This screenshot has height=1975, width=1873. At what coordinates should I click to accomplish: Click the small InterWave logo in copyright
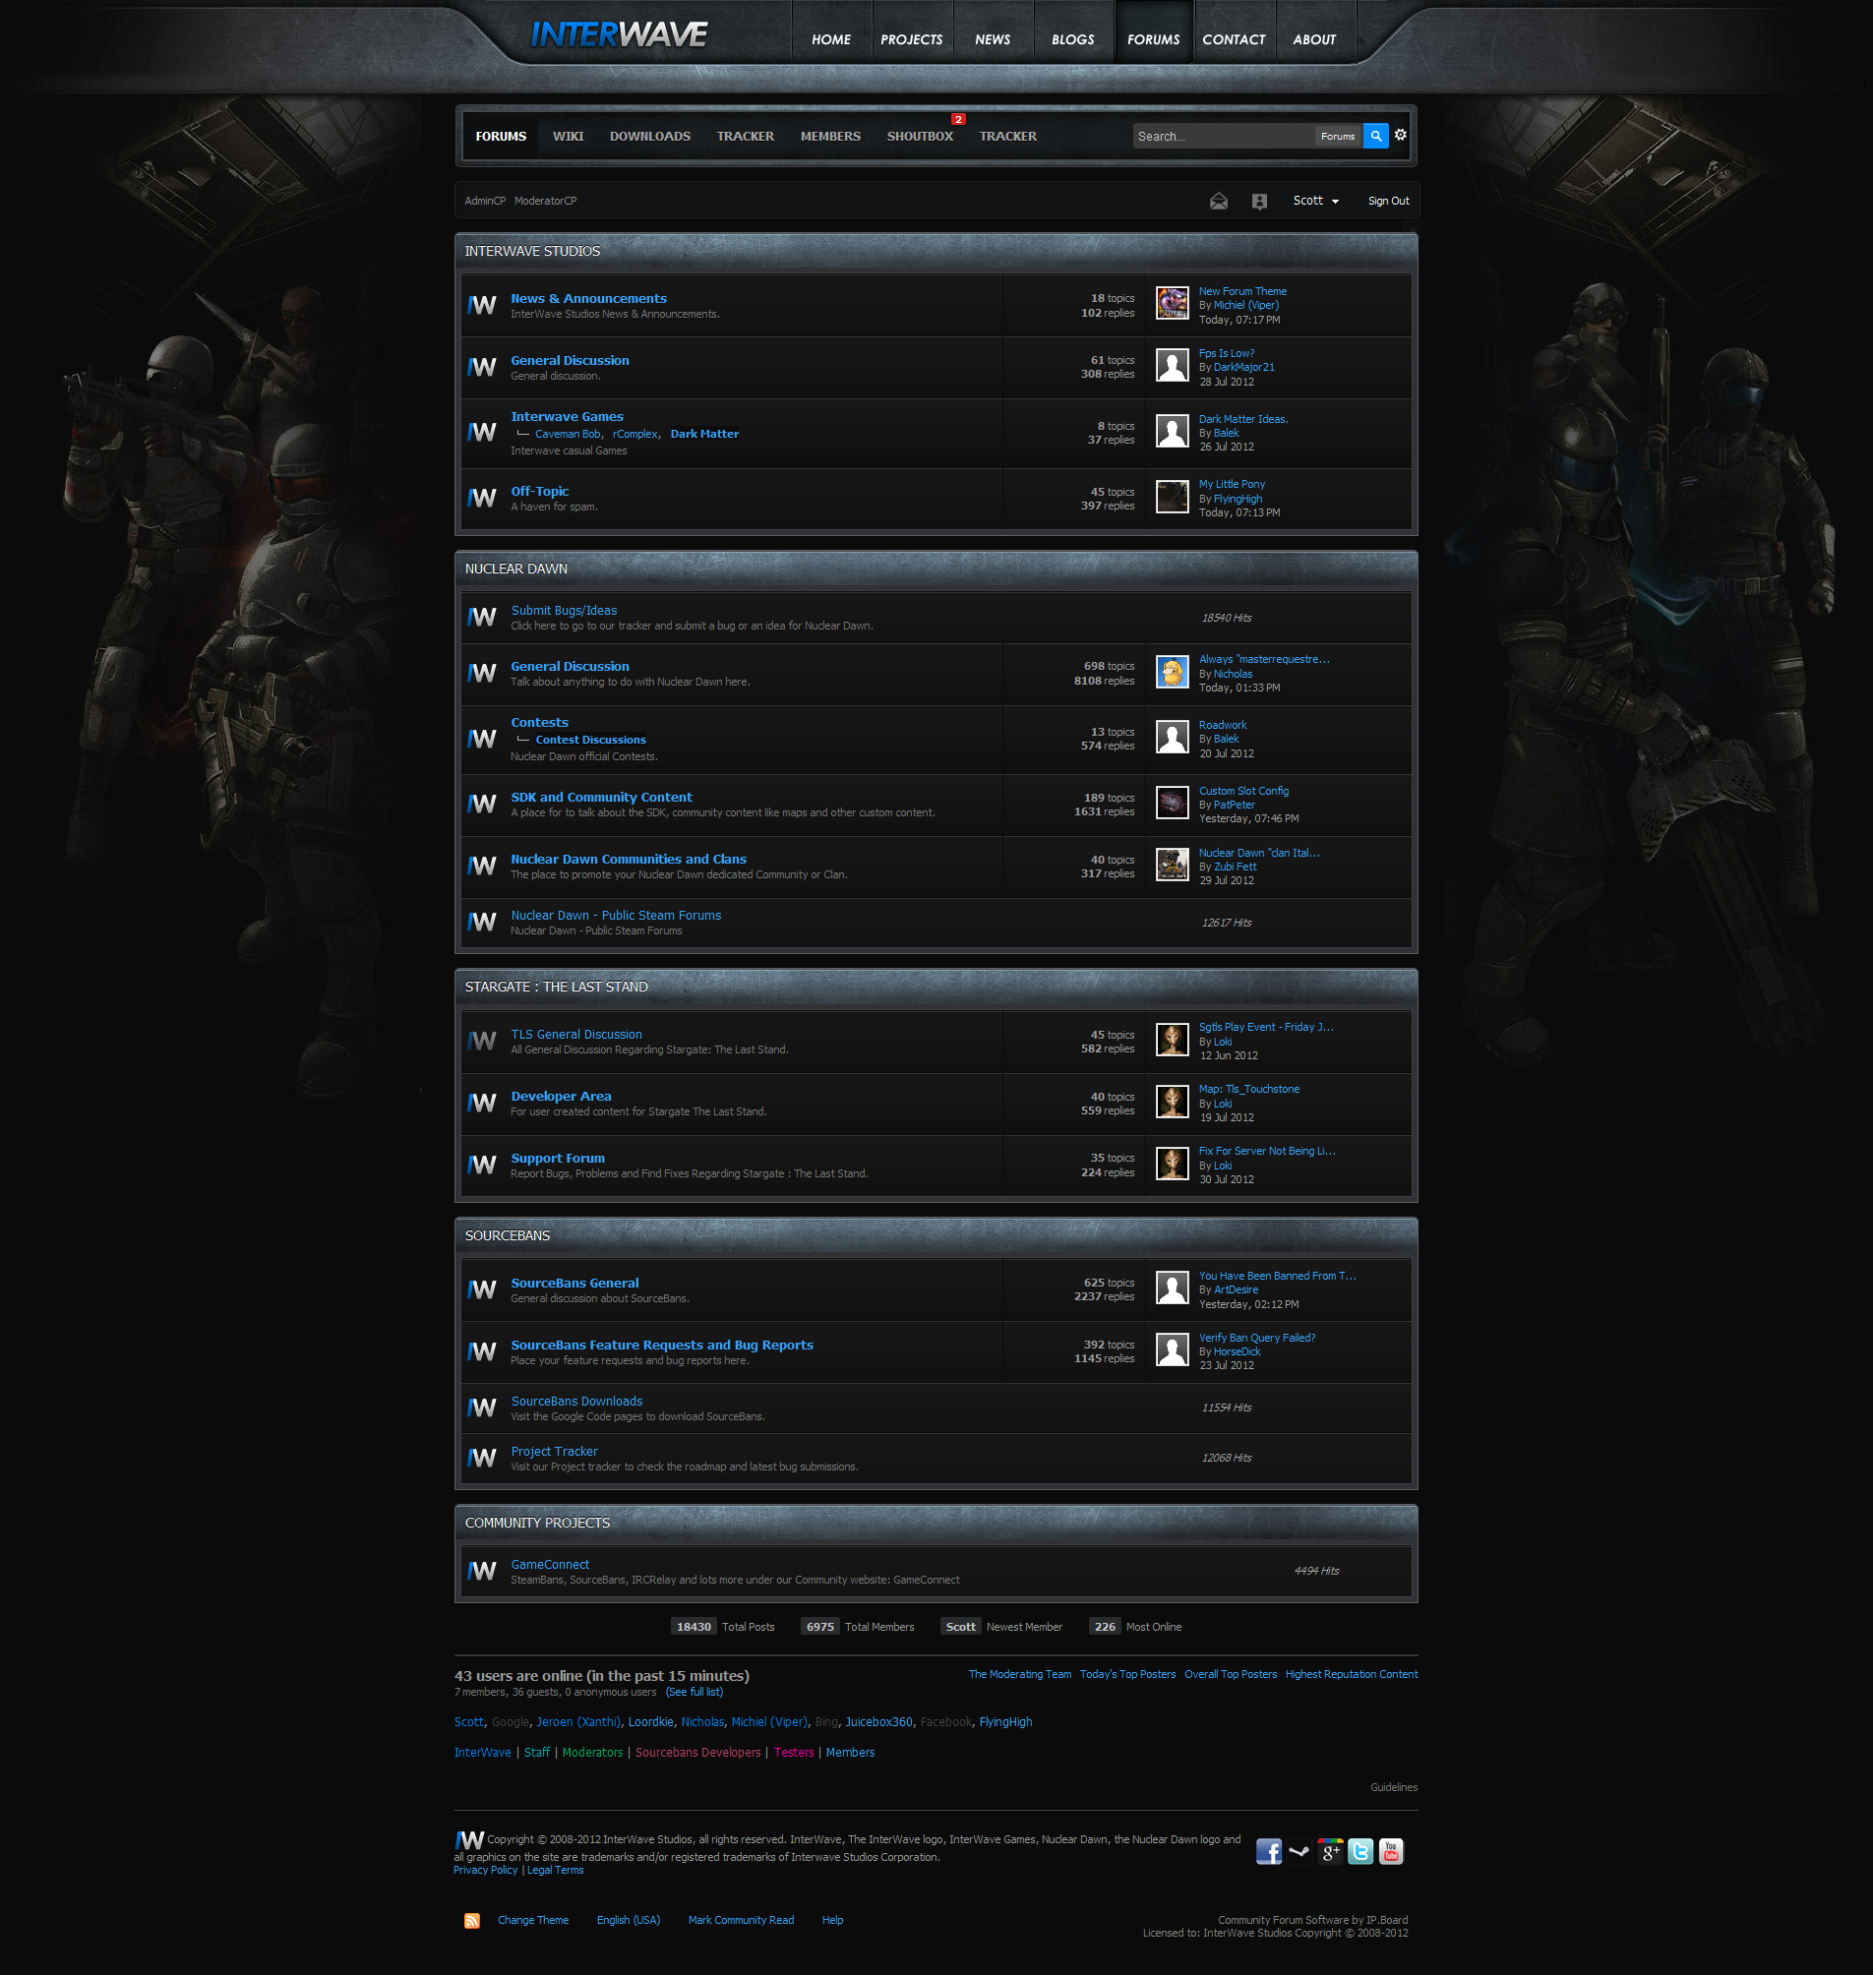(469, 1839)
